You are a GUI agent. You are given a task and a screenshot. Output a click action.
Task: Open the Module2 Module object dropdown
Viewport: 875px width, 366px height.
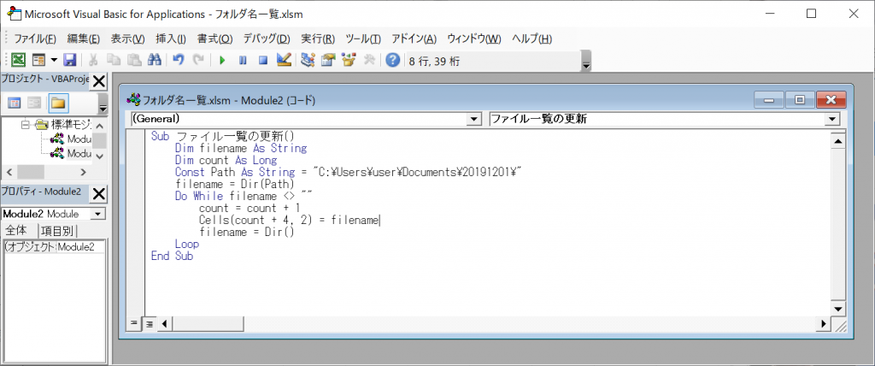coord(97,214)
